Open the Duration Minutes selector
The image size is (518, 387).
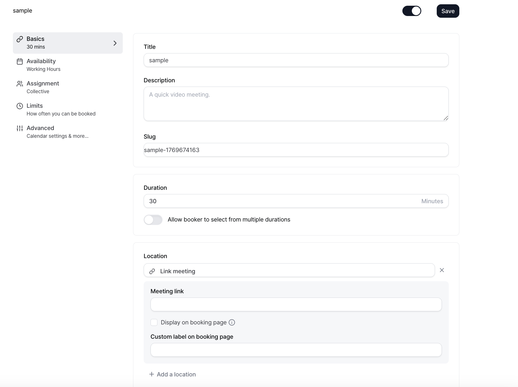[432, 201]
